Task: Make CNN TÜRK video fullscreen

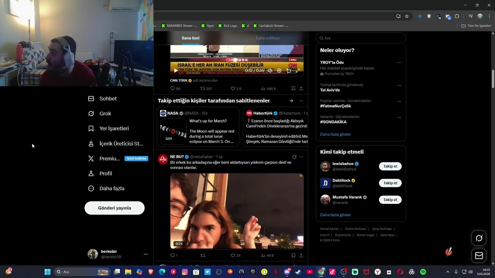Action: [298, 71]
